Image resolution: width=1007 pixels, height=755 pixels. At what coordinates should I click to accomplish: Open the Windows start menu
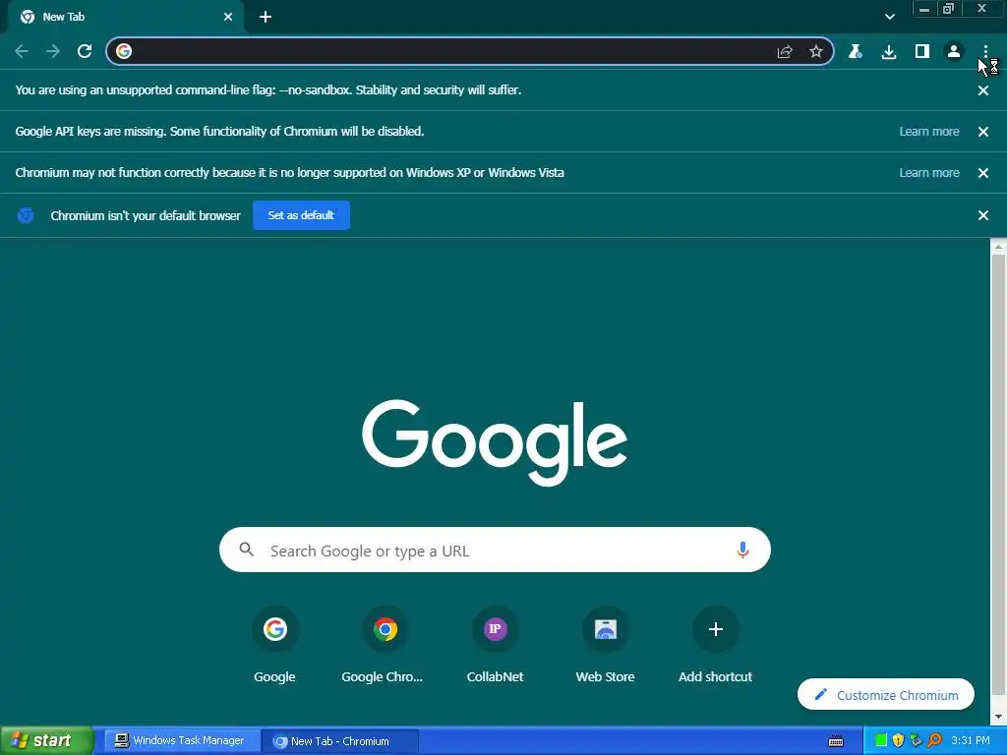[46, 740]
